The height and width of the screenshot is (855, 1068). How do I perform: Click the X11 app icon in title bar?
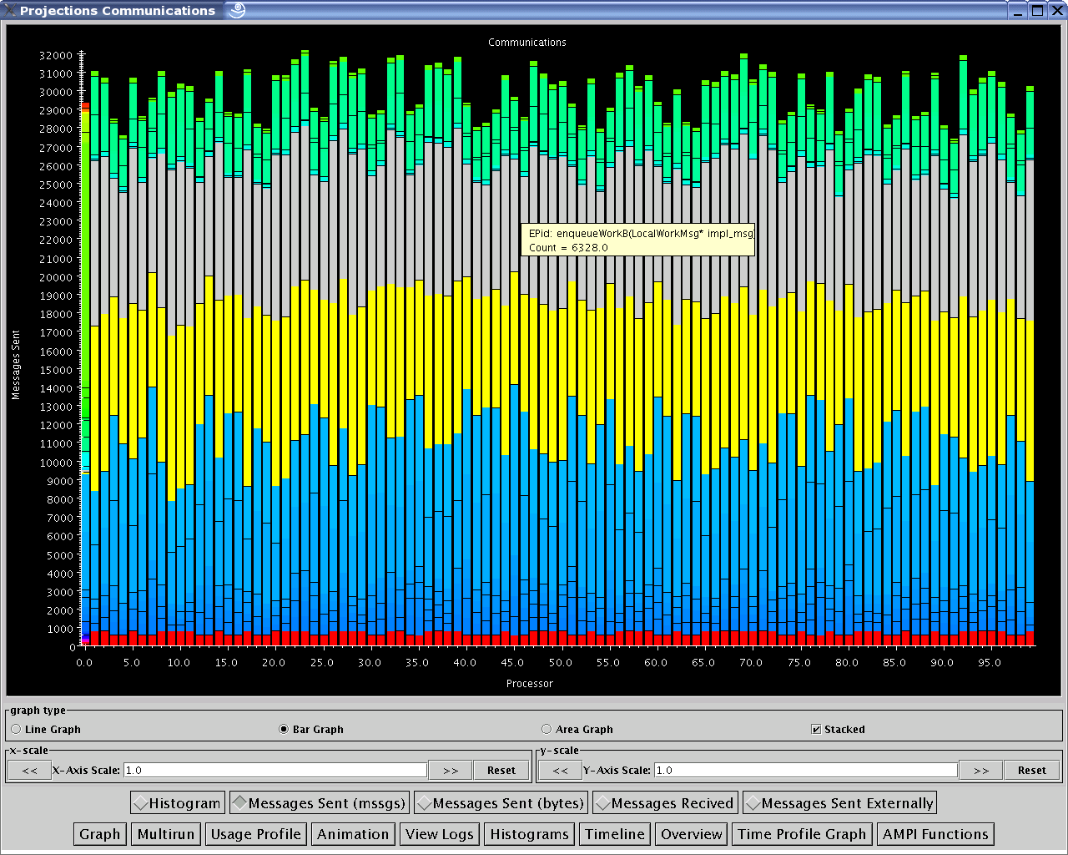pos(10,10)
